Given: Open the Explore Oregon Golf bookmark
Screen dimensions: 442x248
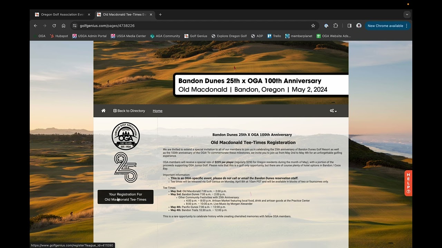Looking at the screenshot, I should pyautogui.click(x=229, y=36).
